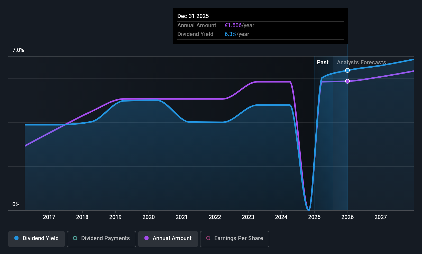Viewport: 422px width, 254px height.
Task: Click the 2025 x-axis label
Action: coord(314,217)
